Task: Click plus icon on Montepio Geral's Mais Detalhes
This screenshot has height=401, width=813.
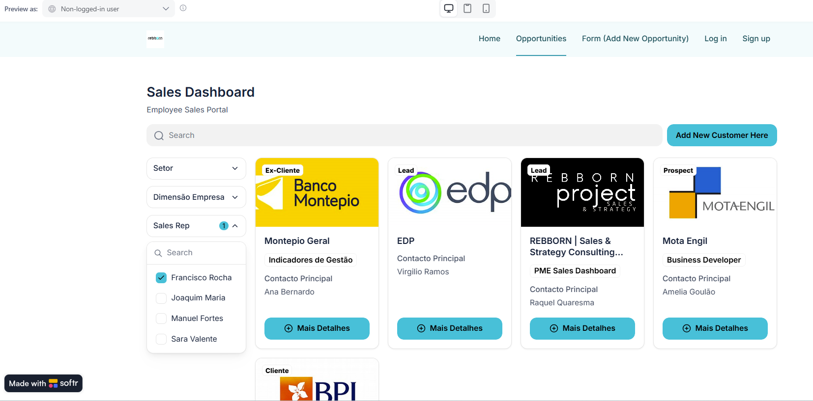Action: (x=289, y=328)
